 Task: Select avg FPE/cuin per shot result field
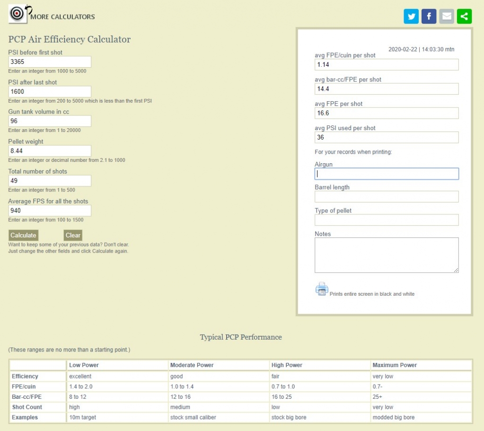tap(387, 64)
